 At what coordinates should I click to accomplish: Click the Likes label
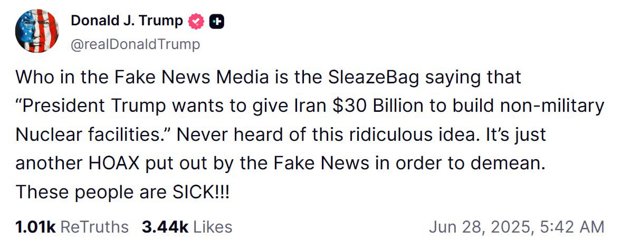213,227
